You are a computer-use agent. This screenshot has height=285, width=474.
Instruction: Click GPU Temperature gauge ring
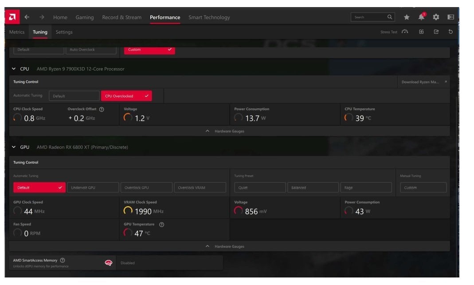coord(128,233)
